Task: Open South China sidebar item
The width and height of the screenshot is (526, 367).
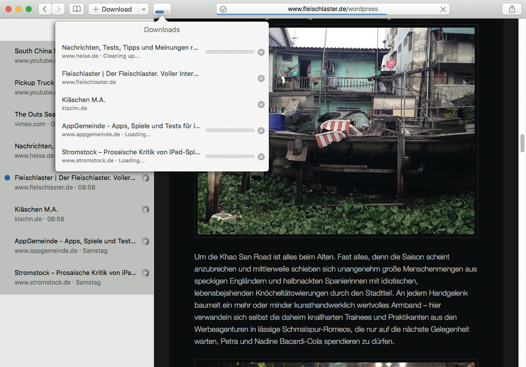Action: click(28, 56)
